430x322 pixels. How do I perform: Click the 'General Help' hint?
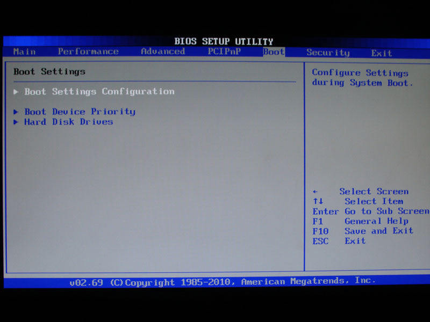click(377, 221)
